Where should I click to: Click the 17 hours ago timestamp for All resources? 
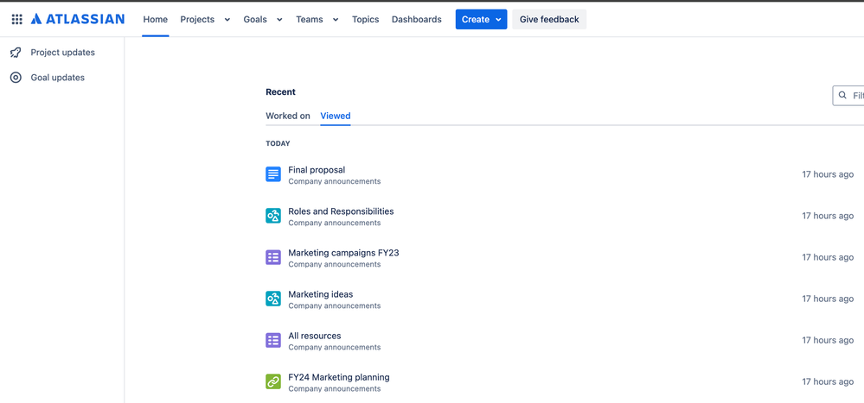tap(828, 340)
